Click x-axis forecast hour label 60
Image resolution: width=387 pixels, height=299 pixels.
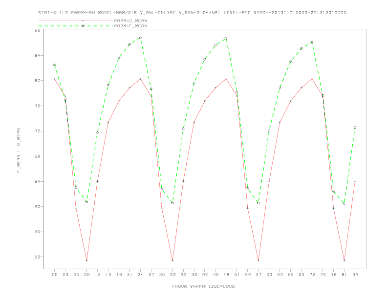click(x=269, y=275)
